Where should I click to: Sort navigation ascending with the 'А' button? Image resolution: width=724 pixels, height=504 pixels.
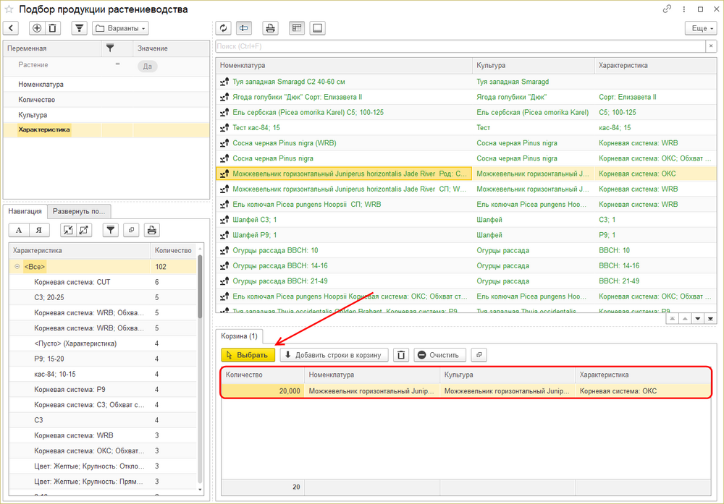pos(19,230)
